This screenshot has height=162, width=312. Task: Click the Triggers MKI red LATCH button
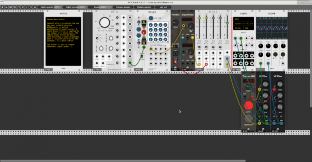pos(249,105)
